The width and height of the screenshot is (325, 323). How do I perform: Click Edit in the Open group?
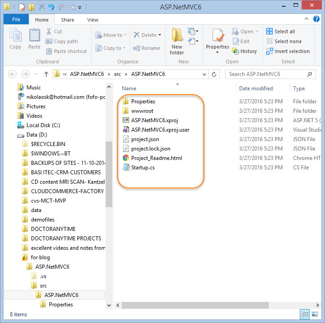pyautogui.click(x=241, y=41)
